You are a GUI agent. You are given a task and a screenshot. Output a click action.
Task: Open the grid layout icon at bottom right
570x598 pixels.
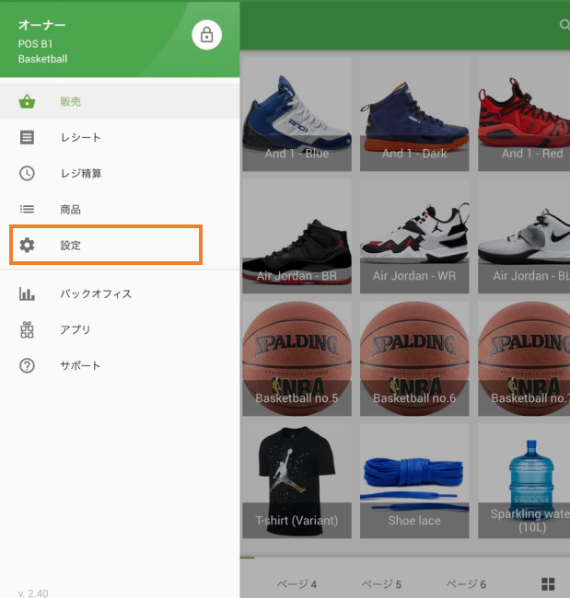tap(548, 584)
